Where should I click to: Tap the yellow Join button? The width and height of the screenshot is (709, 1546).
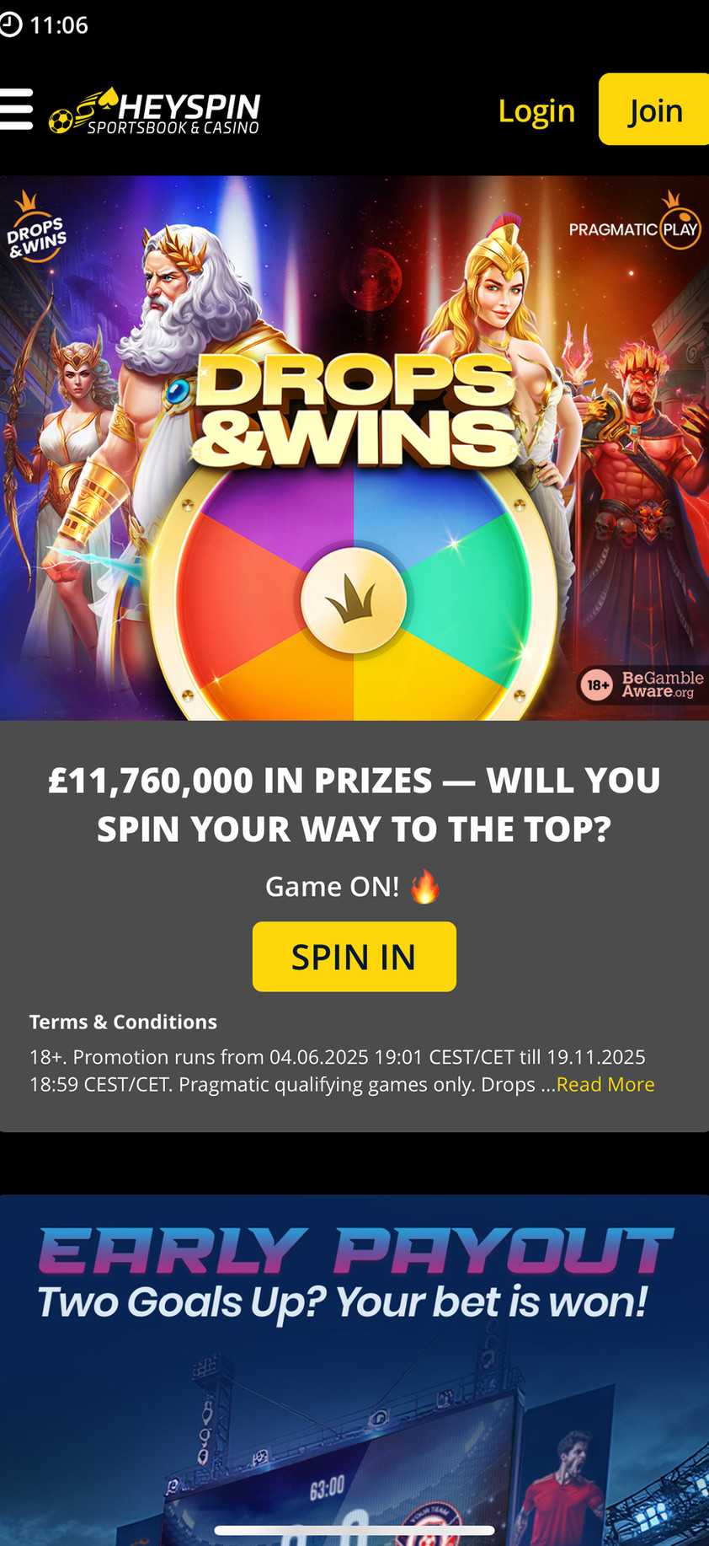[x=654, y=110]
